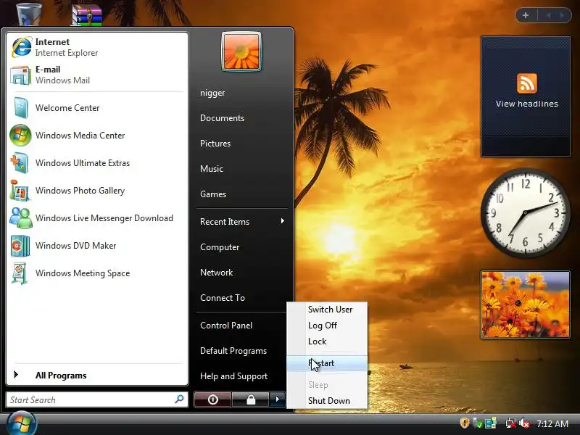
Task: Click the muted volume tray icon
Action: [x=524, y=423]
